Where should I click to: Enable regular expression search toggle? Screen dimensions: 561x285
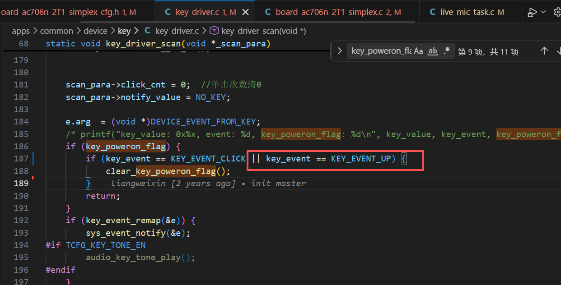[x=447, y=51]
